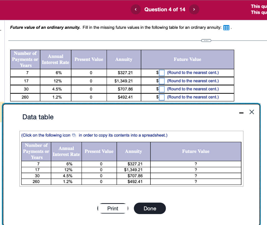Go to the previous question with left chevron
The image size is (267, 225).
[135, 9]
